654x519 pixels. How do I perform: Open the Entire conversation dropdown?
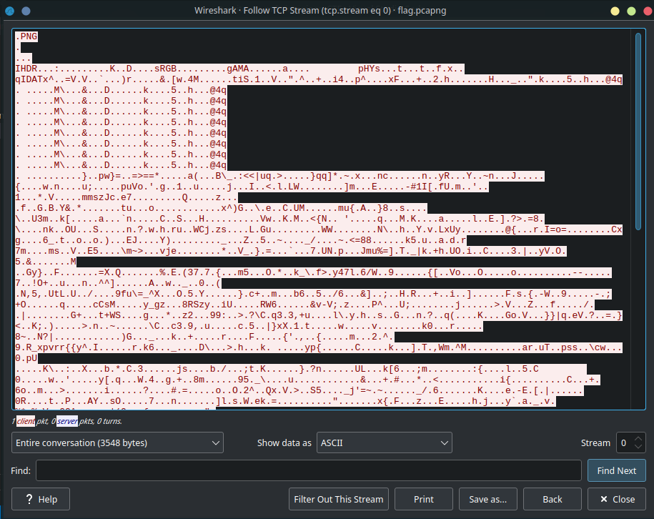point(118,443)
